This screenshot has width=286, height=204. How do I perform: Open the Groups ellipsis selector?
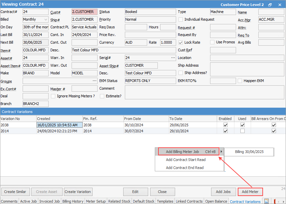tap(94, 81)
